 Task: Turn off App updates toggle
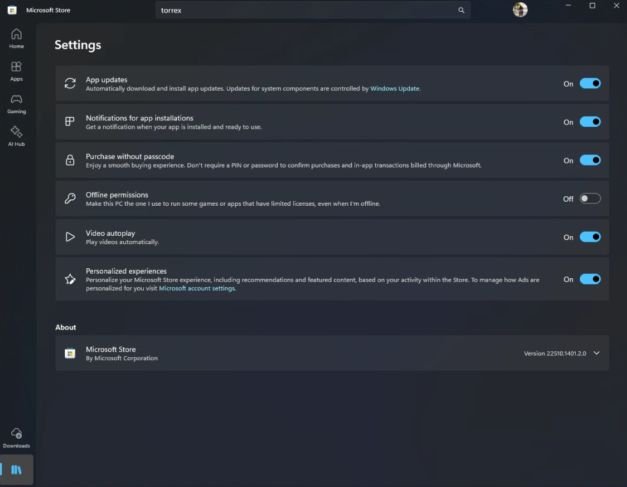coord(590,84)
